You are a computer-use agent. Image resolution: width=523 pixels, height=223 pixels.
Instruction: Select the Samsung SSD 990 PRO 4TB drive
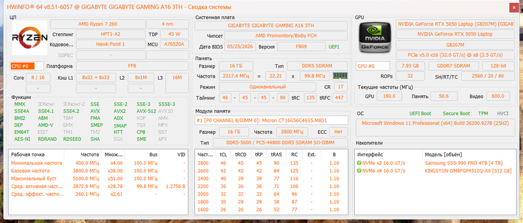tap(435, 163)
